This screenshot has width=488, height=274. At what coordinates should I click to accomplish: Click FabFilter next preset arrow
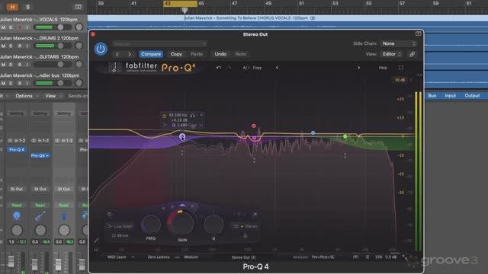pyautogui.click(x=358, y=68)
